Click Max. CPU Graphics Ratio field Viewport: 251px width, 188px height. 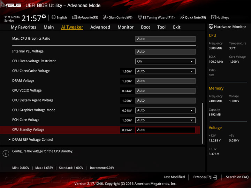[x=165, y=39]
